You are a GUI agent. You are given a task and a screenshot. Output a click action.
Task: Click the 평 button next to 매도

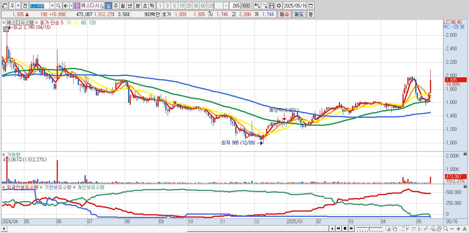310,14
